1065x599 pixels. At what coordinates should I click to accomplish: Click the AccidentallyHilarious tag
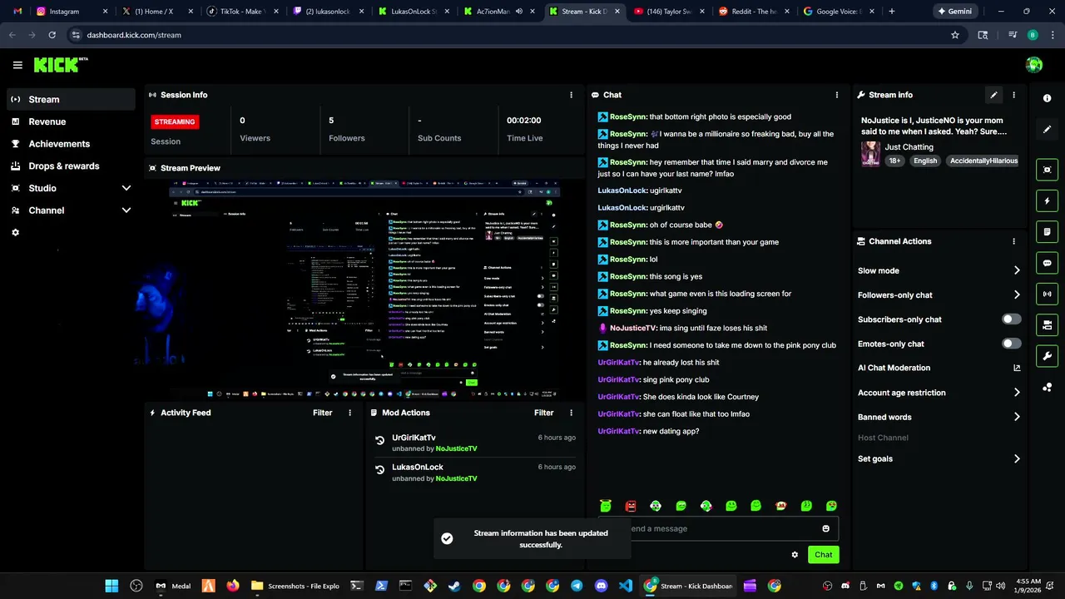pyautogui.click(x=983, y=161)
